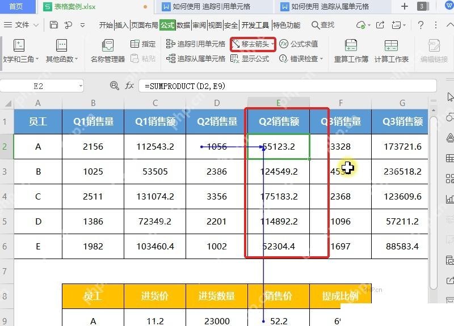Expand quick access toolbar customize arrow
The width and height of the screenshot is (454, 326).
[x=82, y=26]
